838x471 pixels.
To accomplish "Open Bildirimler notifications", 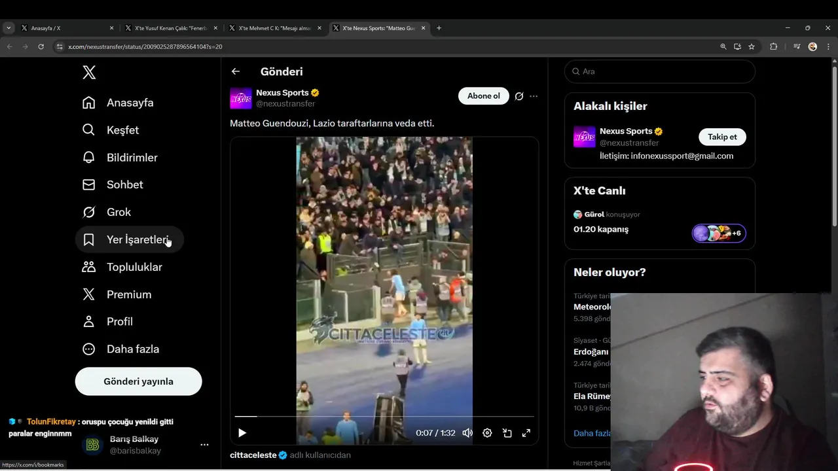I will pos(120,158).
